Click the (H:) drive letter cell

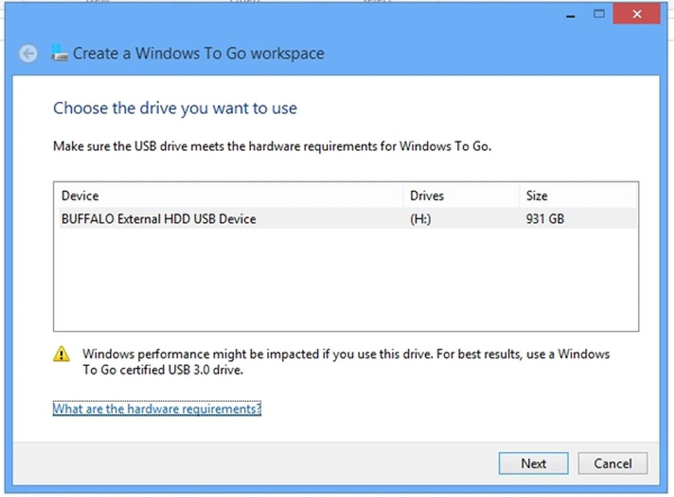click(x=421, y=219)
